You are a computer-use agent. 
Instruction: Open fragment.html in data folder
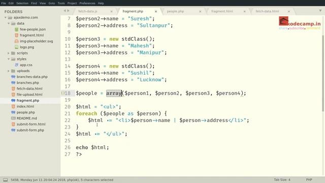pyautogui.click(x=31, y=35)
